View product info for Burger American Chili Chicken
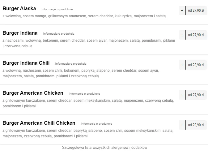Viewport: 208px width, 155px height. (x=96, y=124)
